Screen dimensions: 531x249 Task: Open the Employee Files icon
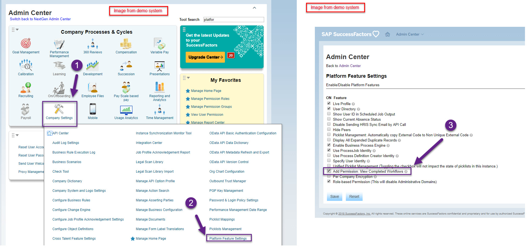[93, 88]
